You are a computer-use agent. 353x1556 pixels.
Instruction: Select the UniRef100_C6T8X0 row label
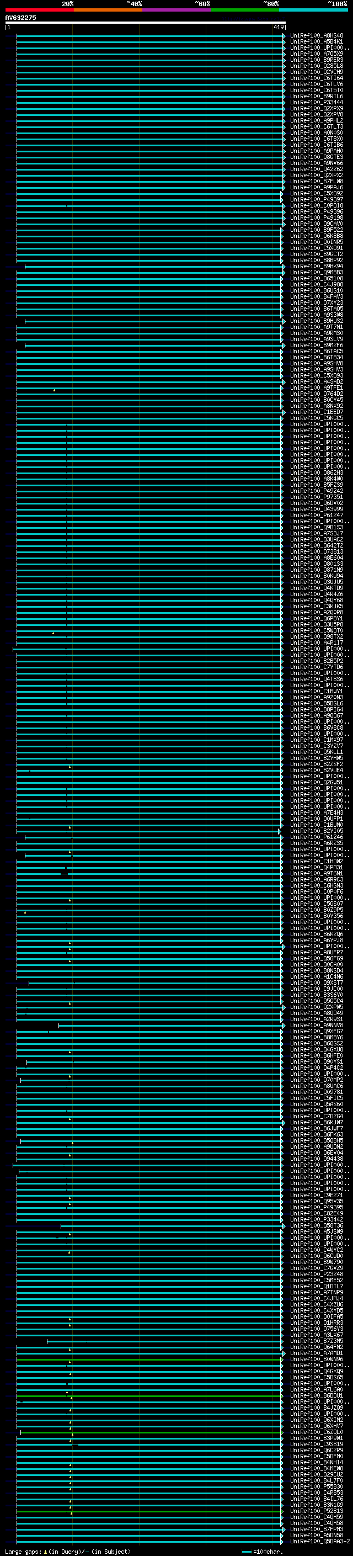tap(317, 139)
